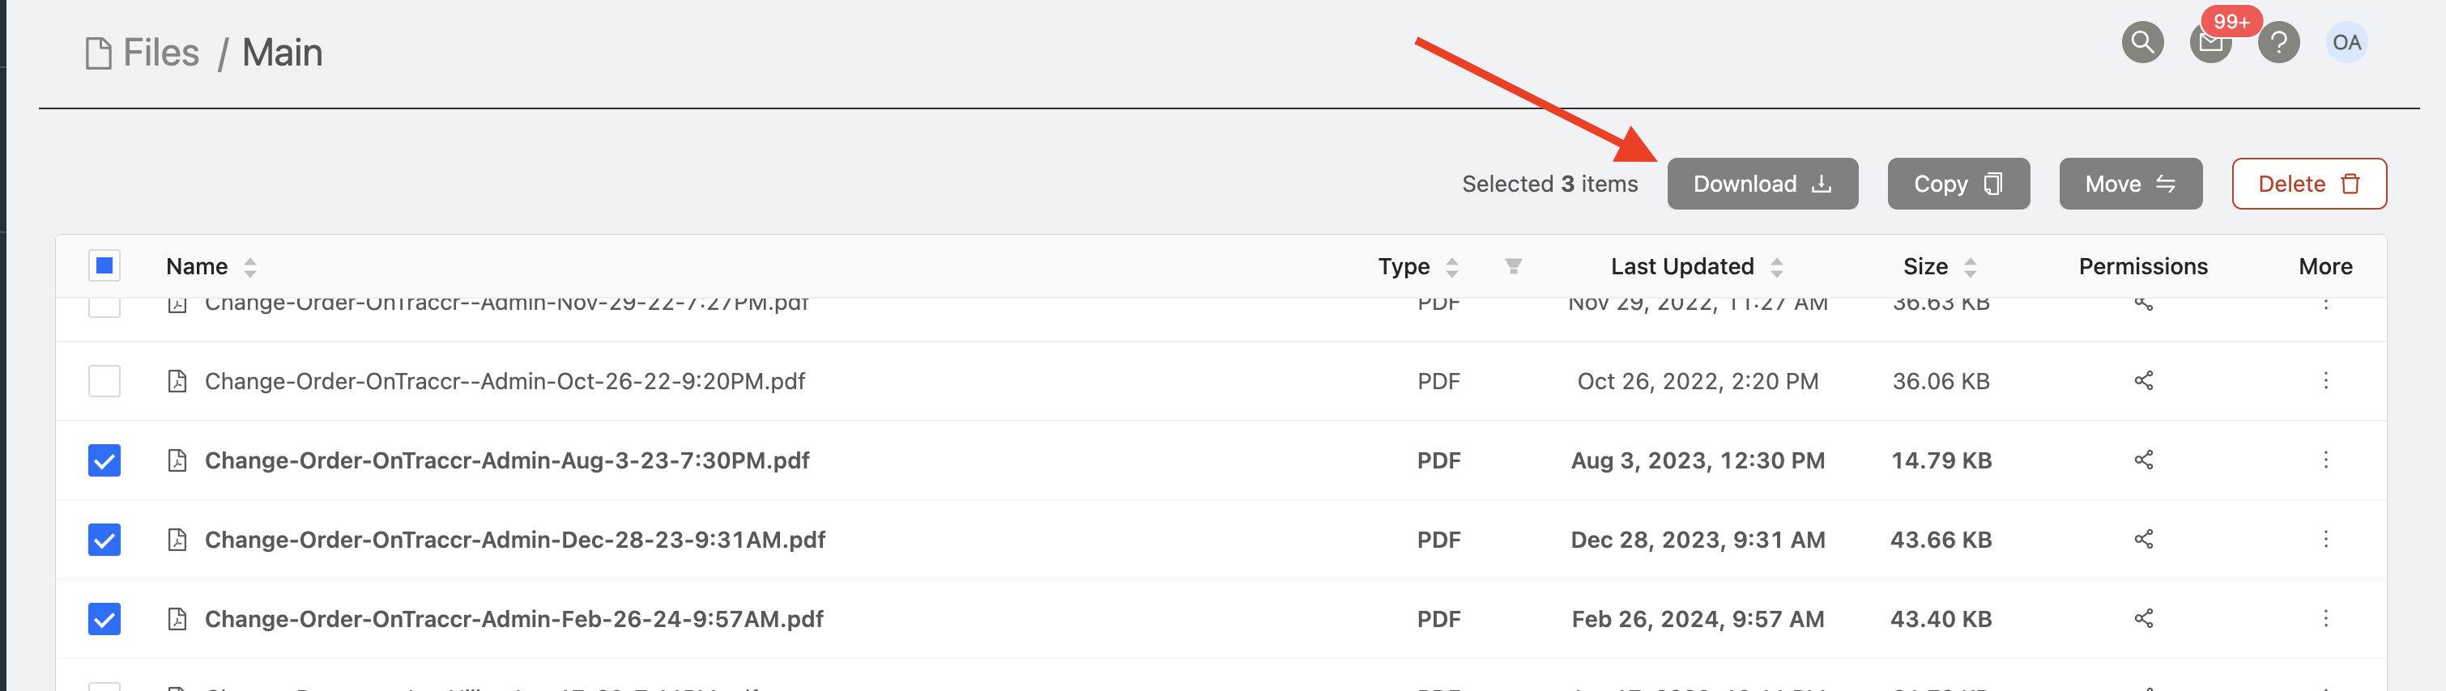The height and width of the screenshot is (691, 2446).
Task: Open Change-Order-OnTraccr--Admin-Oct-26-22-9:20PM.pdf
Action: pyautogui.click(x=505, y=380)
